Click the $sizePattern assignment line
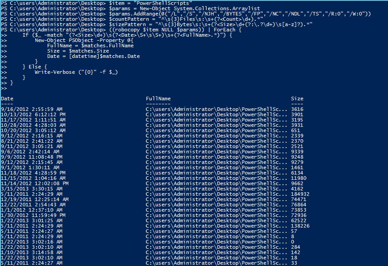The width and height of the screenshot is (388, 266). tap(157, 24)
